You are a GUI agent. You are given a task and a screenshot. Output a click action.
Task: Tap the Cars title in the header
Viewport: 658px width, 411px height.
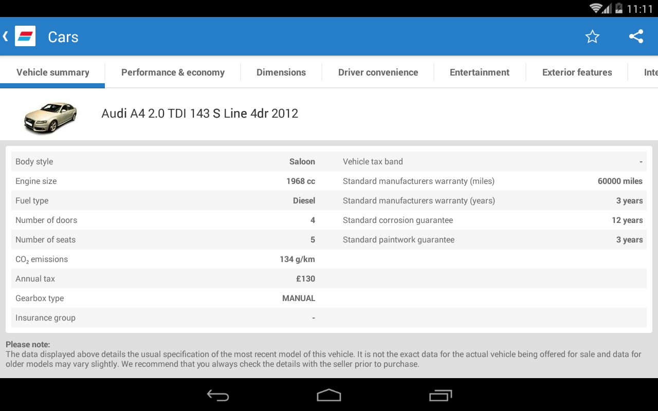63,36
